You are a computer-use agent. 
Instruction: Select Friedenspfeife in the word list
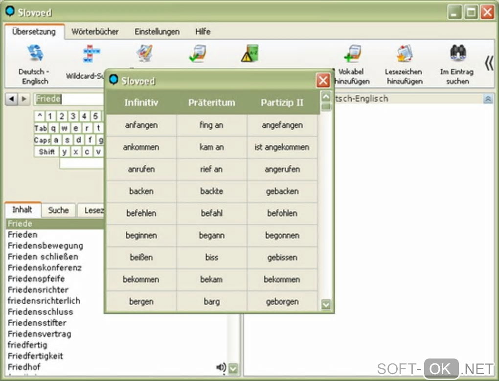coord(36,279)
